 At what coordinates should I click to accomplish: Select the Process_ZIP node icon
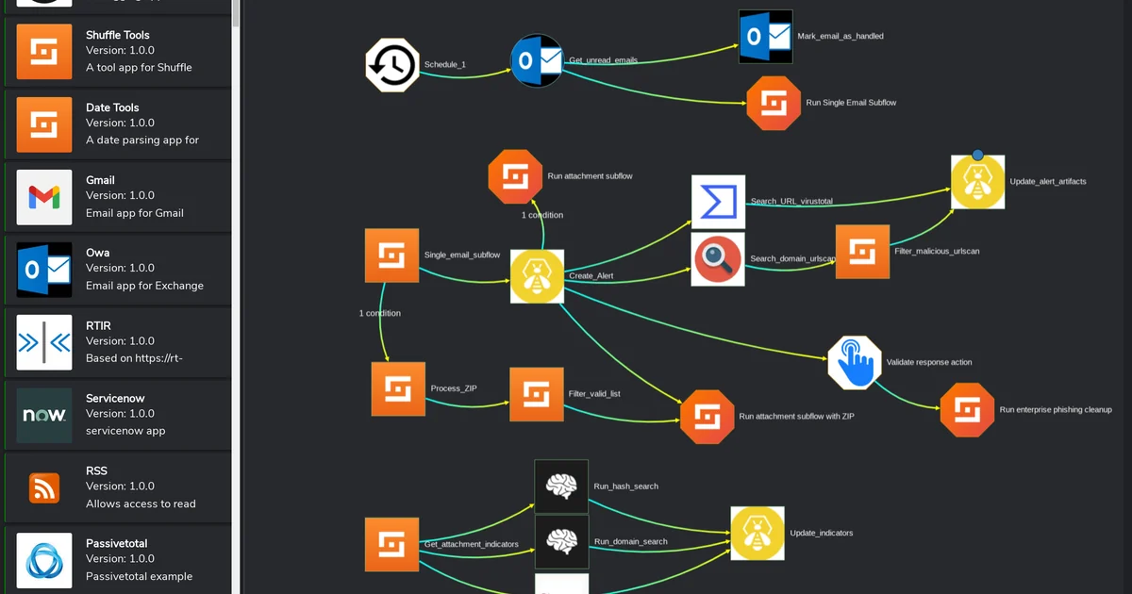pos(398,388)
